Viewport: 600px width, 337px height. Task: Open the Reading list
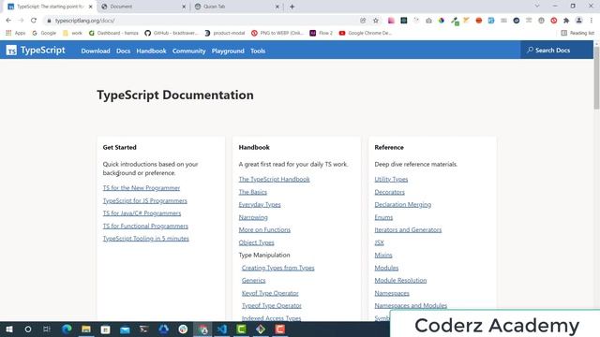(577, 34)
